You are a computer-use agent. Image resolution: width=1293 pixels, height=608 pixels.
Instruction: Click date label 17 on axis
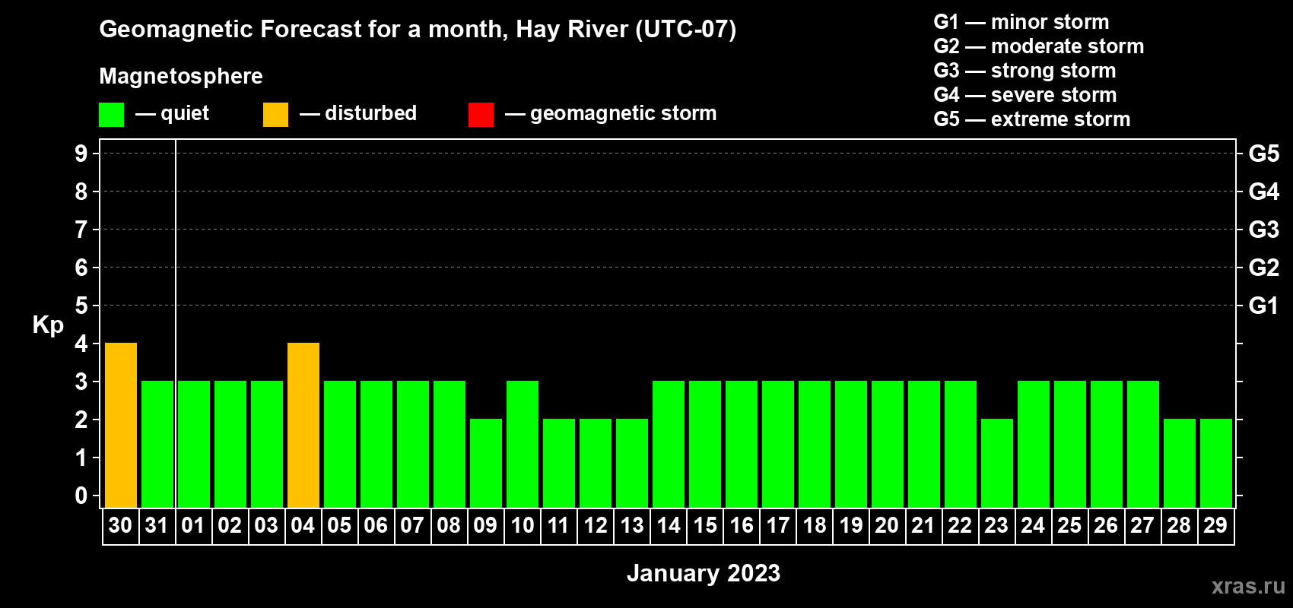click(x=777, y=526)
